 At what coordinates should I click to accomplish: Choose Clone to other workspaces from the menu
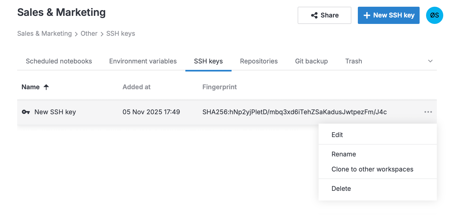point(372,169)
